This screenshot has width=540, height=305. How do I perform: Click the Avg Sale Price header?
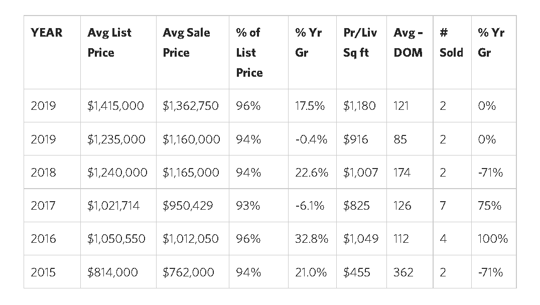pos(186,43)
